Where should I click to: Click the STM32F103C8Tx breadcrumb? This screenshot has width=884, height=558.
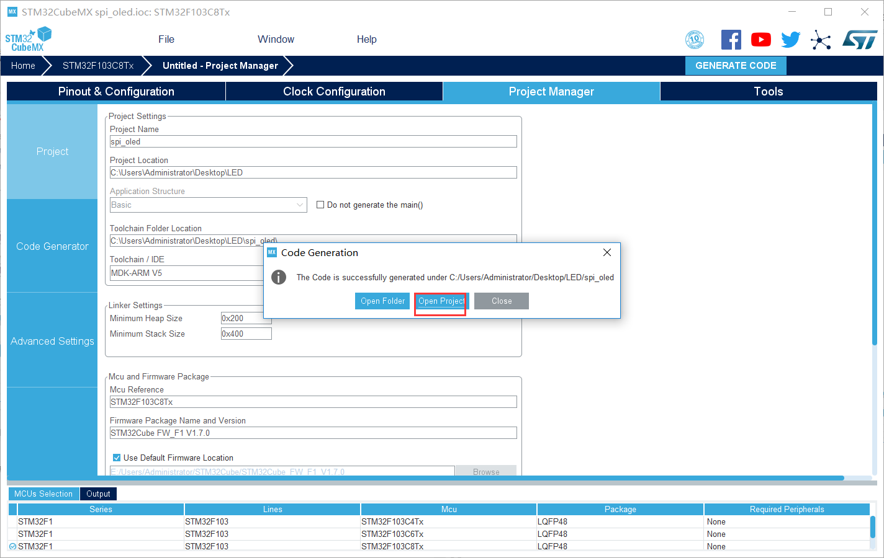(98, 66)
